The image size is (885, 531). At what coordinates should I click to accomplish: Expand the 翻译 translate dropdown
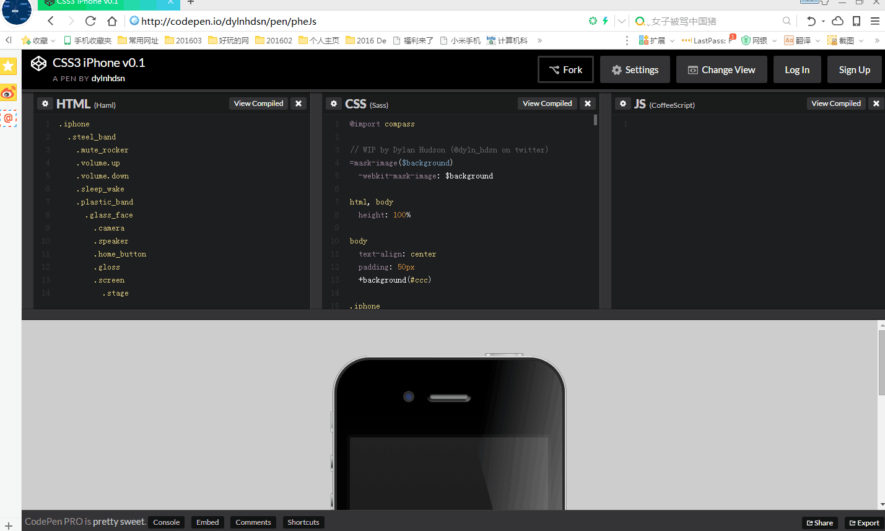pyautogui.click(x=817, y=41)
